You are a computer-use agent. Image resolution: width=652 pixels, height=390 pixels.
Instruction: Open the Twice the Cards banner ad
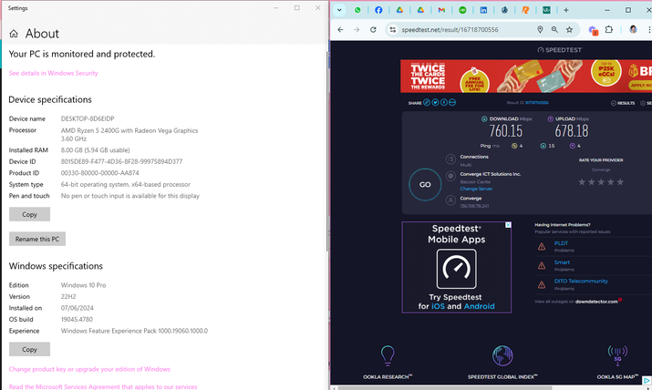point(526,76)
